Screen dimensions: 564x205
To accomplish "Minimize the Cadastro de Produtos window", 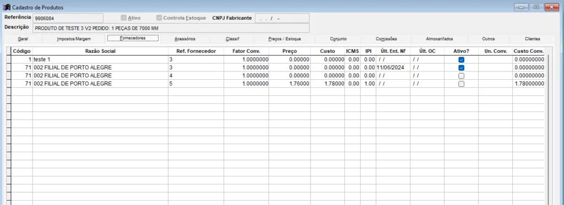I will (x=520, y=7).
